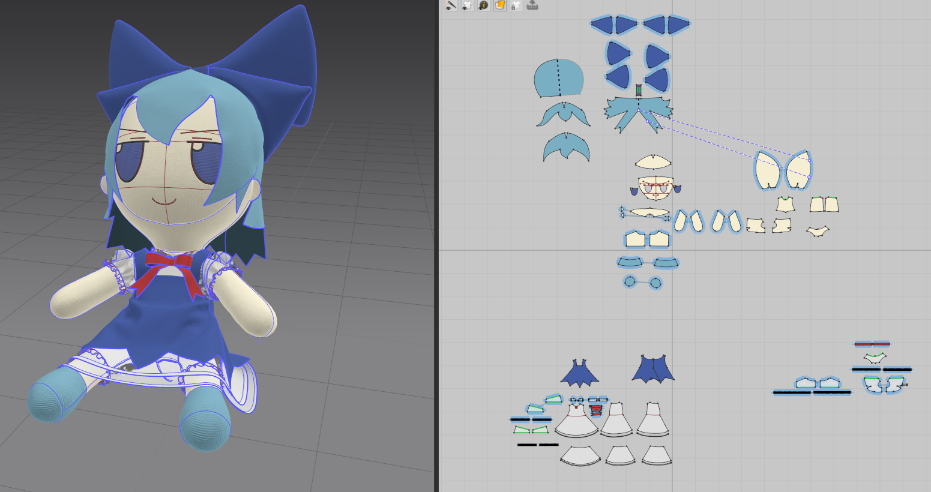Click the measure export ruler icon

[x=532, y=5]
